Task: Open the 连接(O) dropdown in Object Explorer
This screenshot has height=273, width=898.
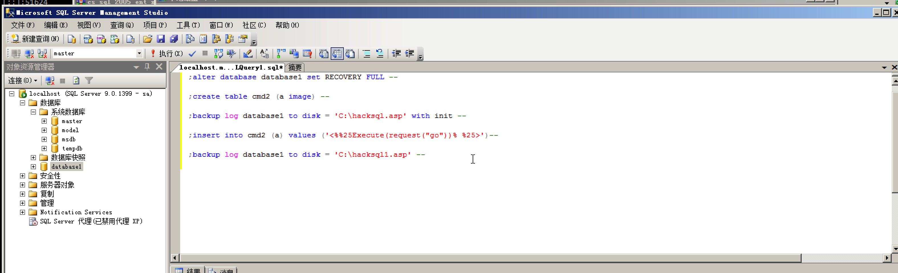Action: (23, 81)
